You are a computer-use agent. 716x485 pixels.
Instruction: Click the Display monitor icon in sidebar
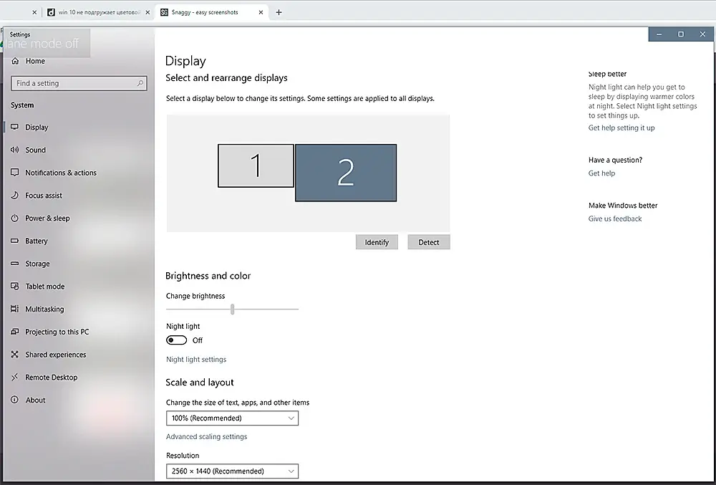click(x=14, y=127)
